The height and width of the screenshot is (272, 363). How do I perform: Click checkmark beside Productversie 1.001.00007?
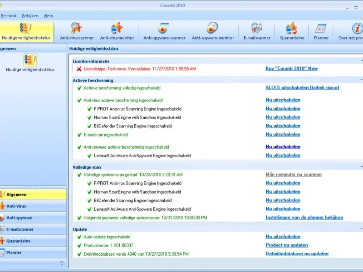(x=79, y=245)
